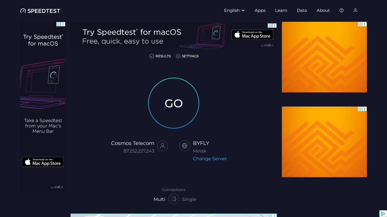
Task: Open the About menu item
Action: (323, 10)
